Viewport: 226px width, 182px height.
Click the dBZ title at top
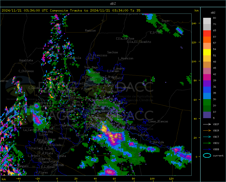113,4
